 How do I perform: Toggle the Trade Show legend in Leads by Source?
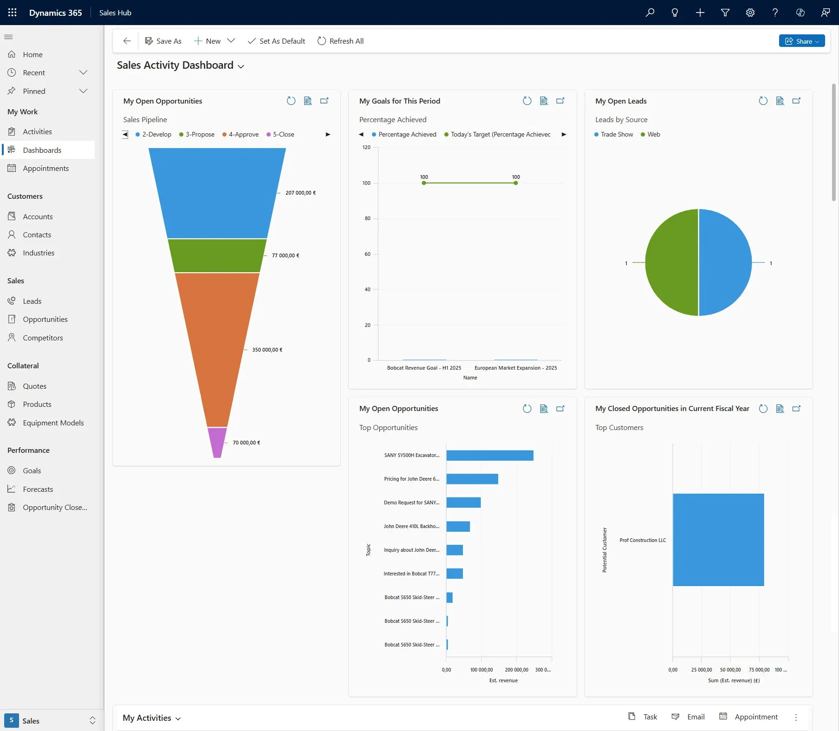[x=613, y=134]
